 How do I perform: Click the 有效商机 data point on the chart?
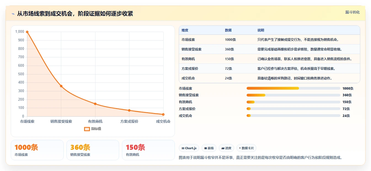pyautogui.click(x=95, y=104)
